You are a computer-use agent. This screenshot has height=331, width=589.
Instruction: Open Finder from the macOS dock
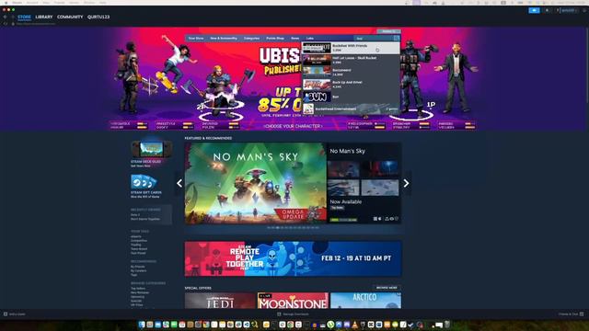click(142, 325)
